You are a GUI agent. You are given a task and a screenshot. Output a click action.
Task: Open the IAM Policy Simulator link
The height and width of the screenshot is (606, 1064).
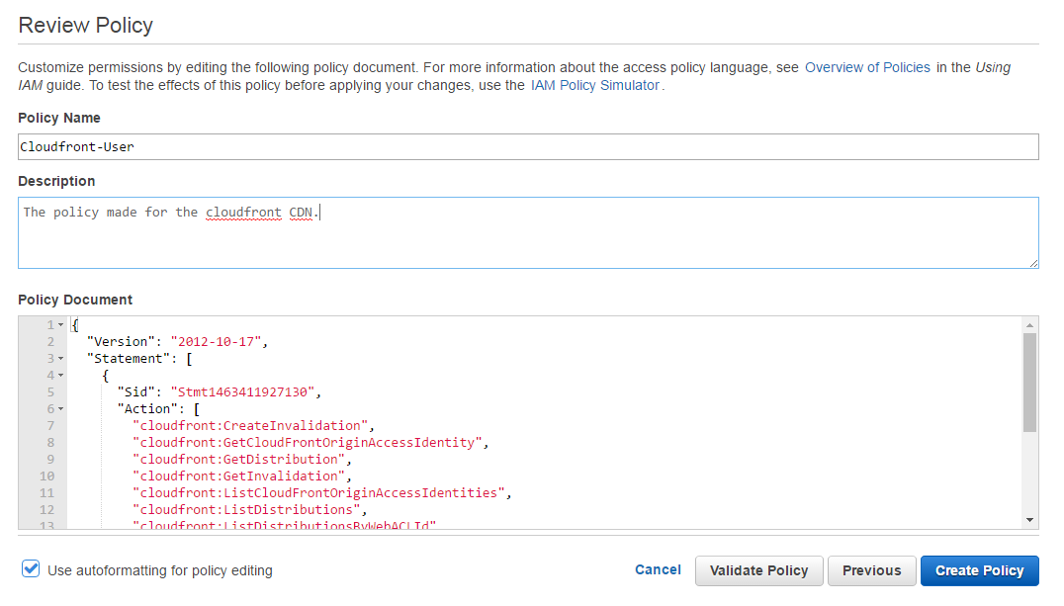pyautogui.click(x=595, y=85)
